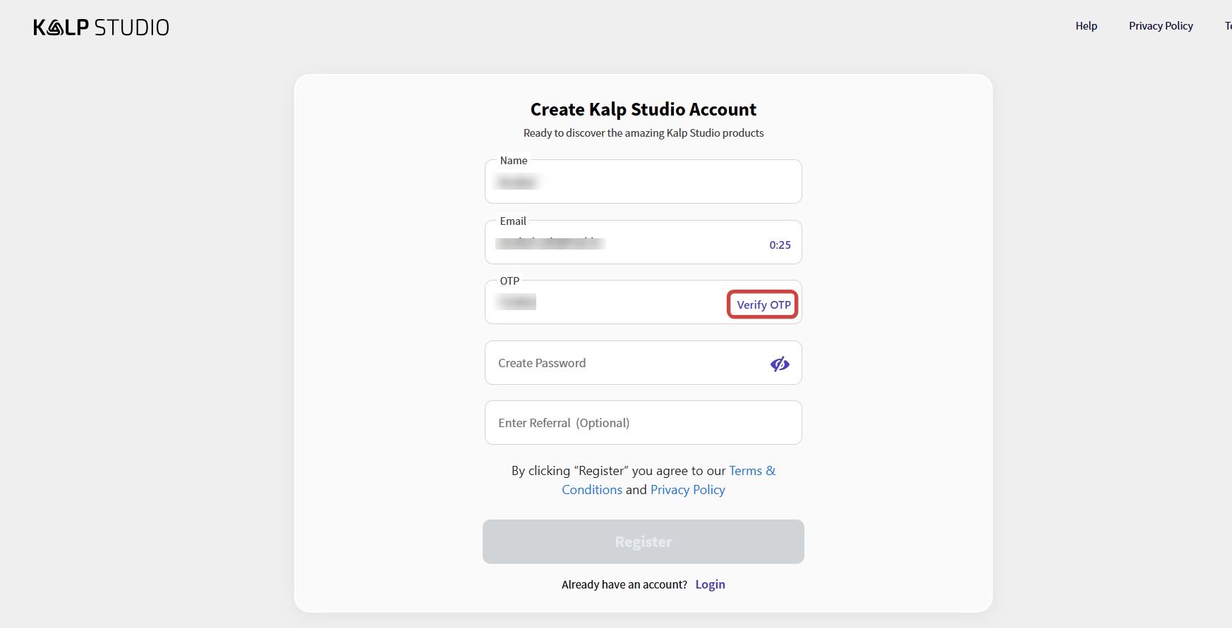Click the Kalp Studio logo
Image resolution: width=1232 pixels, height=628 pixels.
tap(101, 27)
